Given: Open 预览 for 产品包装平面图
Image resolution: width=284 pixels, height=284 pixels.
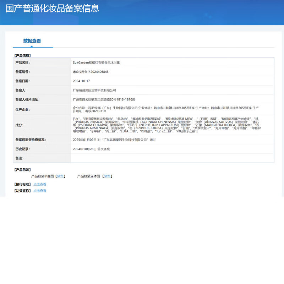Looking at the screenshot, I should tap(60, 175).
